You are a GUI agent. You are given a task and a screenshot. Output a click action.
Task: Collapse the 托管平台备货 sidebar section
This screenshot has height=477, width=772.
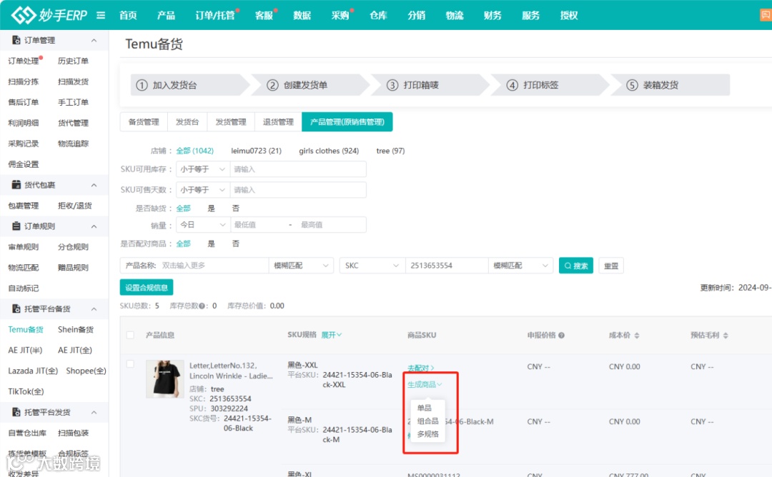[x=94, y=308]
